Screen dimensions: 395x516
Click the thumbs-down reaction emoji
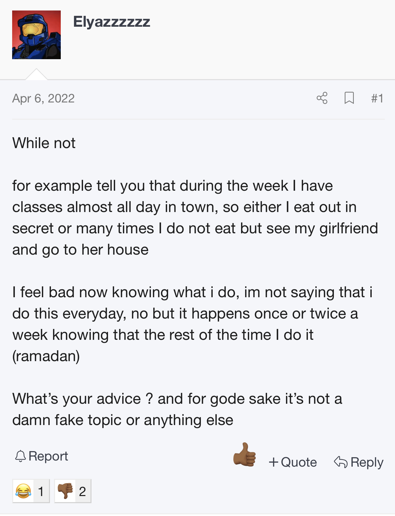tap(65, 491)
